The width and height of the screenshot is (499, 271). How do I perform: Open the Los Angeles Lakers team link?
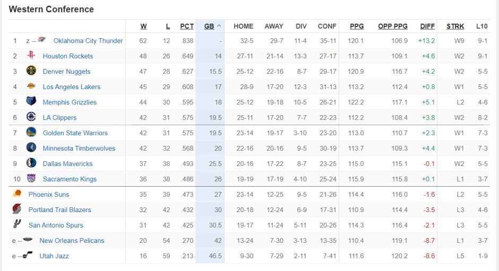click(x=72, y=87)
